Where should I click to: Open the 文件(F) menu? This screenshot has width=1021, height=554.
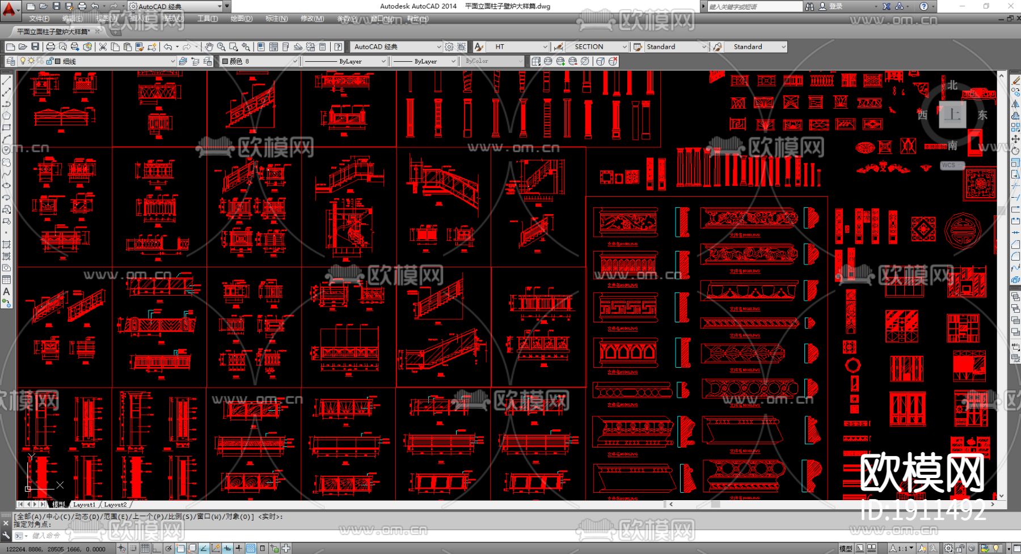click(x=39, y=19)
